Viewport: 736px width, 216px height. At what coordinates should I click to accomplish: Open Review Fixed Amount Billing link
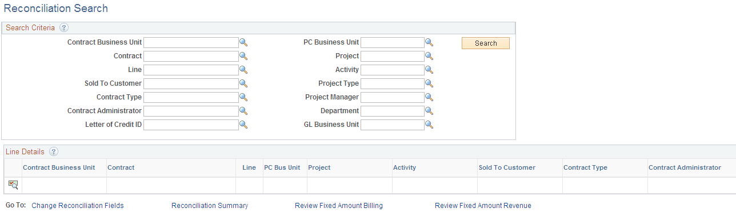[x=339, y=206]
